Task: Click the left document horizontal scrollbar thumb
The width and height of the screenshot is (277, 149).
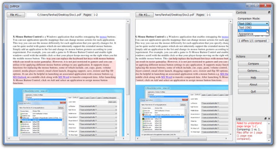Action: click(x=67, y=138)
